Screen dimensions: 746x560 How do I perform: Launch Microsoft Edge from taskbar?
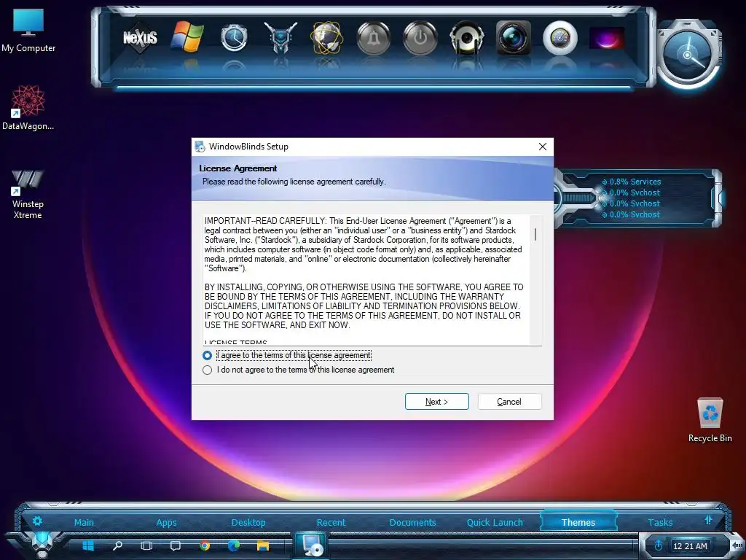pos(234,545)
